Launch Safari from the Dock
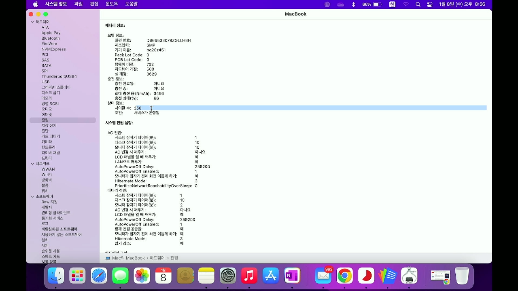The image size is (518, 291). click(x=99, y=276)
